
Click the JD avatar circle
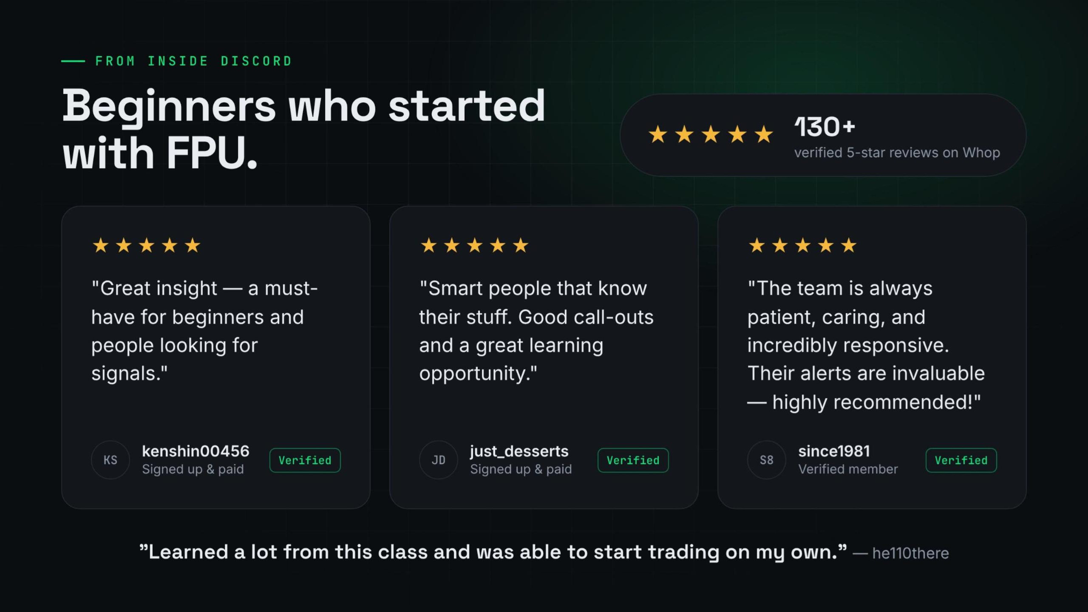(x=439, y=460)
